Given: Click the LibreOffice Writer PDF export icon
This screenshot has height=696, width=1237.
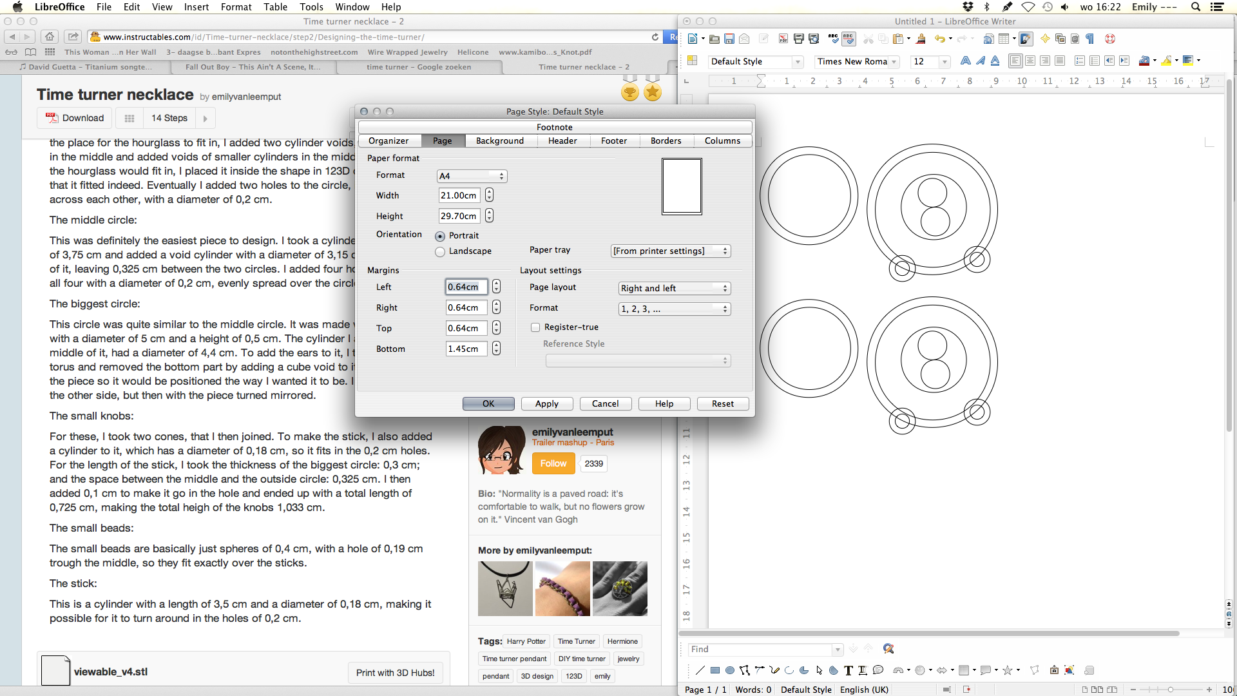Looking at the screenshot, I should tap(783, 40).
